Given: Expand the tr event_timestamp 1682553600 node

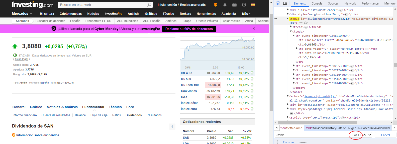Looking at the screenshot, I should pos(294,66).
